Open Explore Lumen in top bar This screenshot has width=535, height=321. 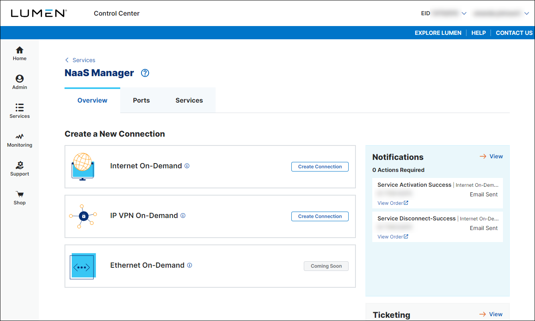click(x=438, y=33)
